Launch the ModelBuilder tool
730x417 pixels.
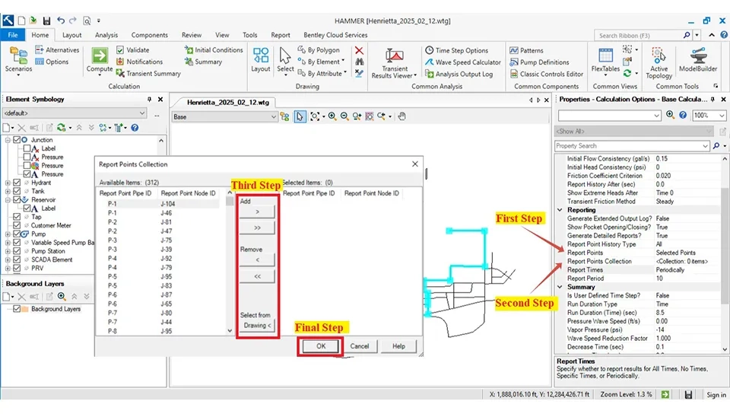(x=697, y=57)
